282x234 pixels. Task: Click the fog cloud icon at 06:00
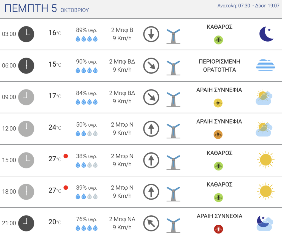tap(265, 65)
